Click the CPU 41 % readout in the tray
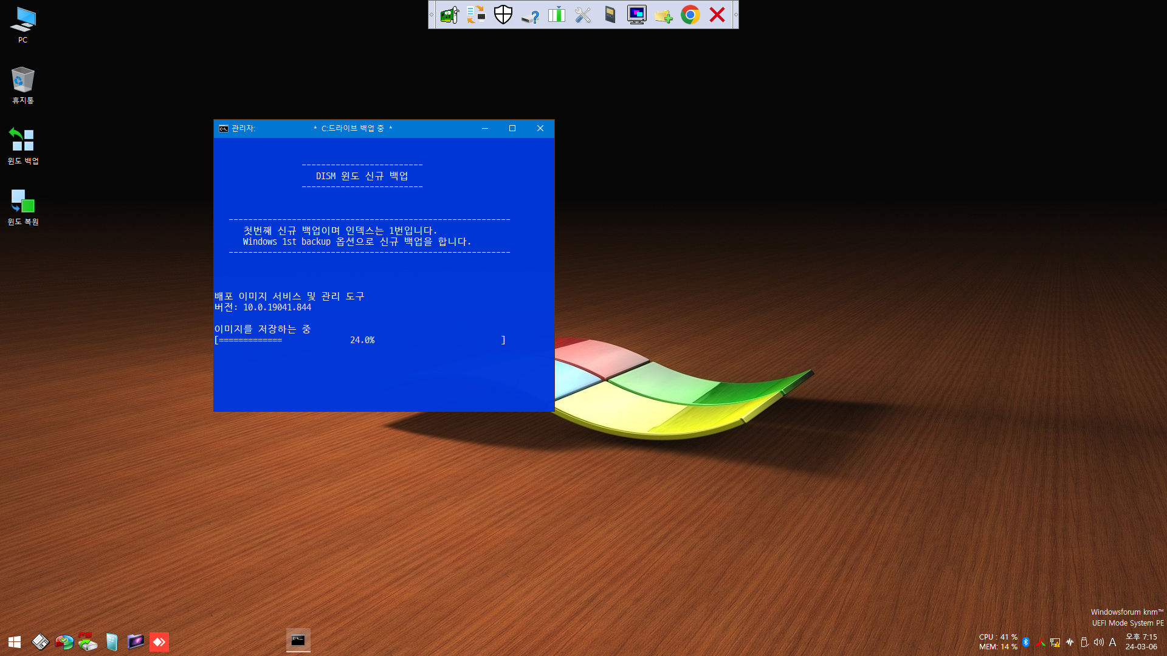The width and height of the screenshot is (1167, 656). point(998,637)
